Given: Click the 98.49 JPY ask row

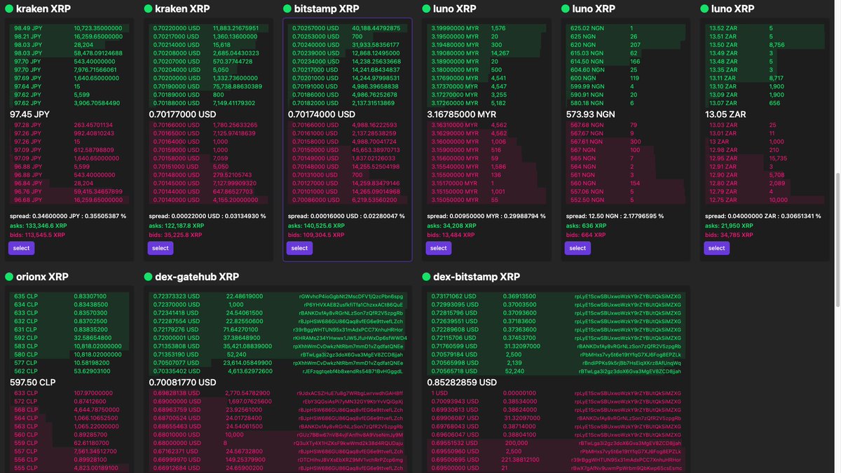Looking at the screenshot, I should (x=68, y=28).
